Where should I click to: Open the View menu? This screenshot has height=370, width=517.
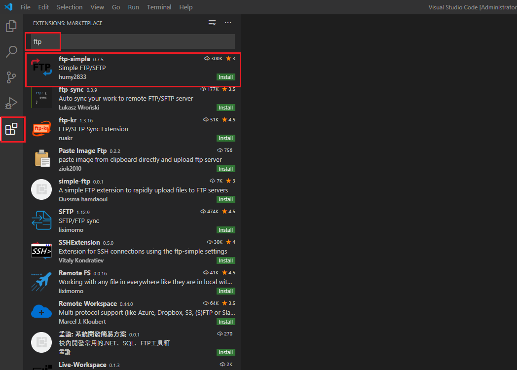pos(97,7)
